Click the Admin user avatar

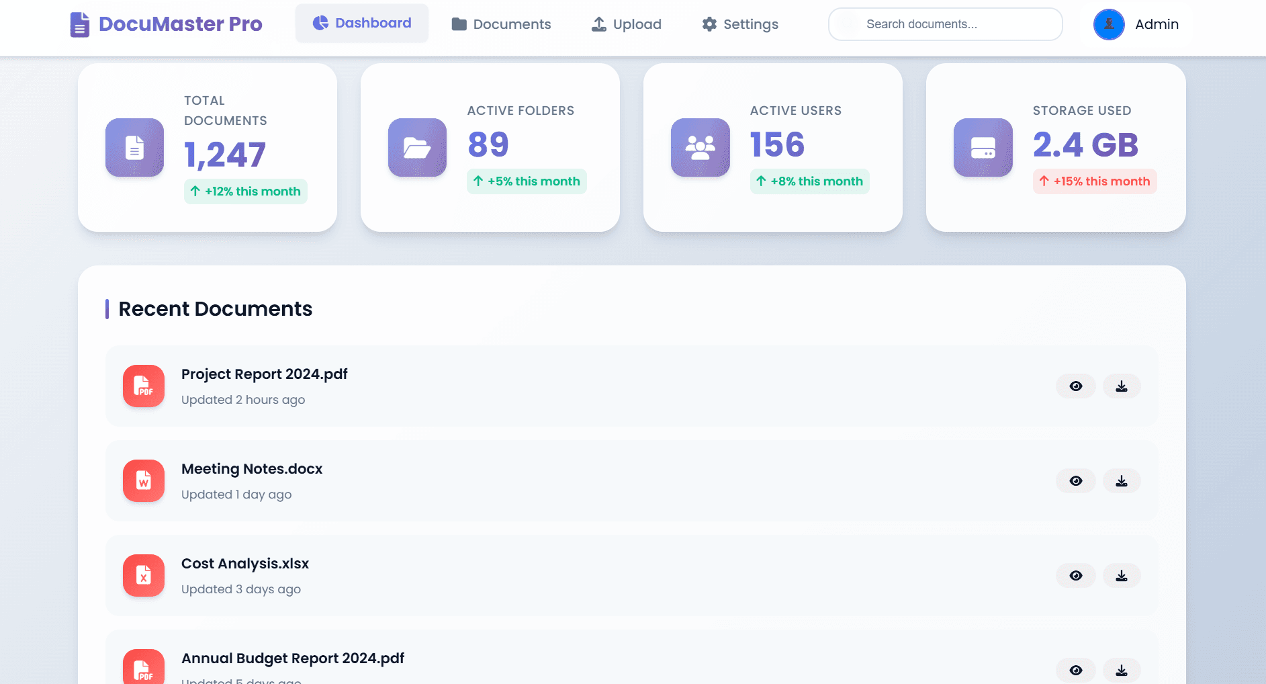pyautogui.click(x=1109, y=24)
